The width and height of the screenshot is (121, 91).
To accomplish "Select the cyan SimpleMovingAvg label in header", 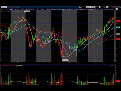I will (65, 9).
